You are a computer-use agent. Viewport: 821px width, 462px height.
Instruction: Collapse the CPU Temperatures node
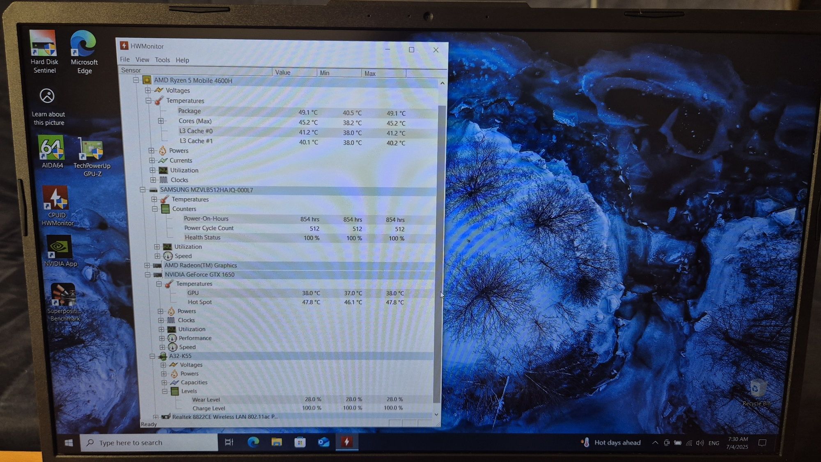click(x=149, y=101)
